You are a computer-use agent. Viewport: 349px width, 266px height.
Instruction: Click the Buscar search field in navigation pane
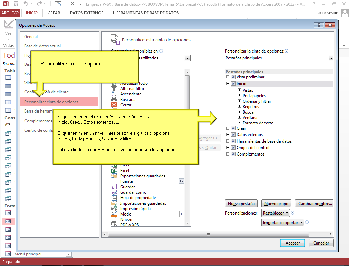point(9,64)
